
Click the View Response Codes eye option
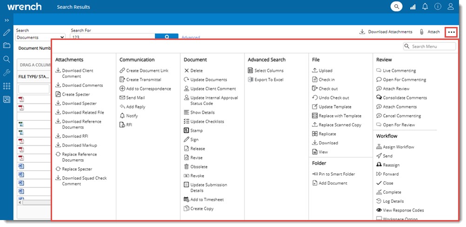(403, 210)
